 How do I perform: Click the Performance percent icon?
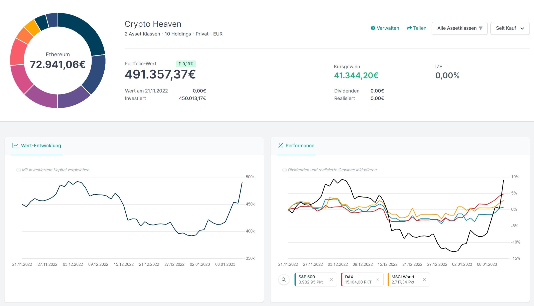(281, 145)
